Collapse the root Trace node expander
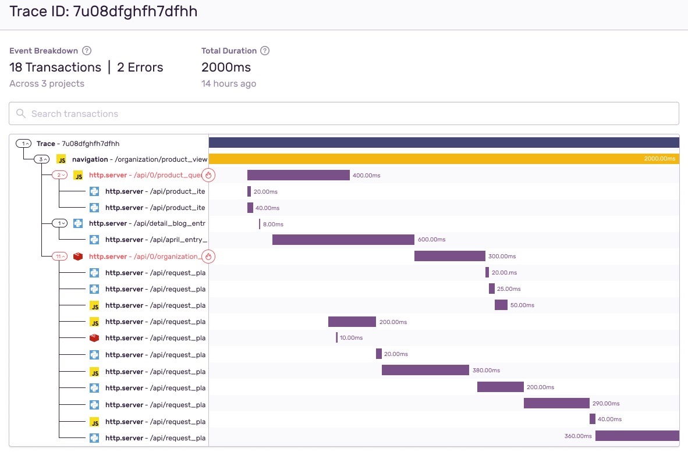 (22, 143)
